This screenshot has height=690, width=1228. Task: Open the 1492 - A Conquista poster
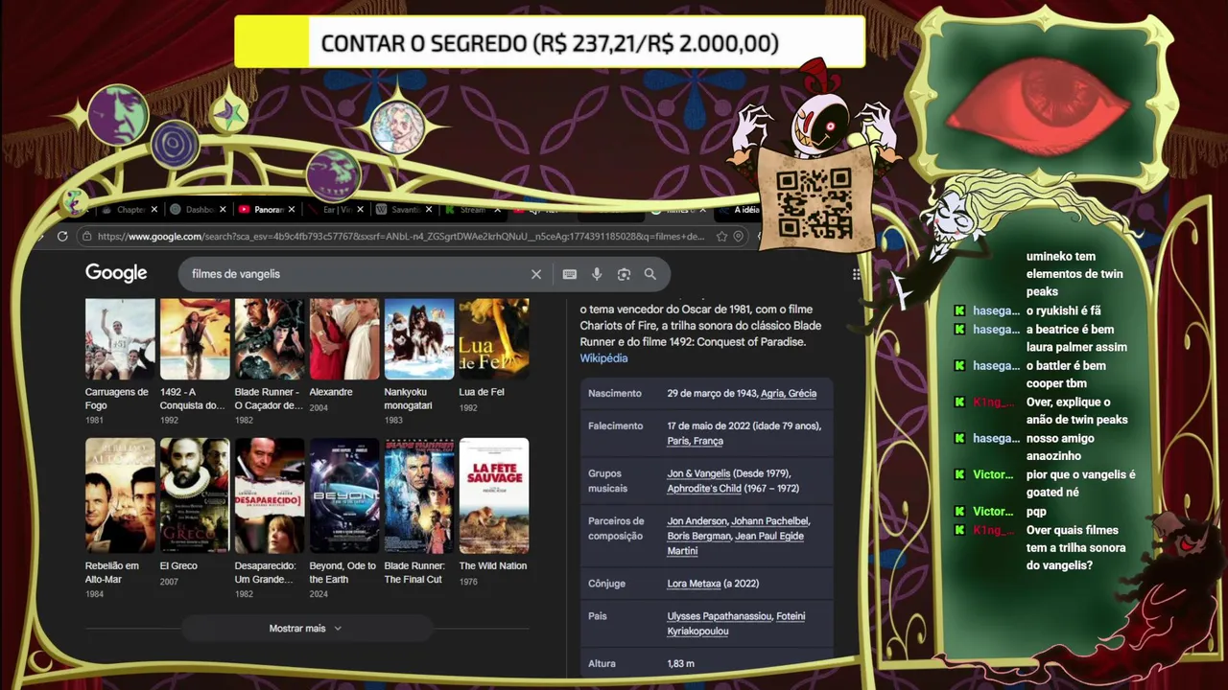pos(195,338)
